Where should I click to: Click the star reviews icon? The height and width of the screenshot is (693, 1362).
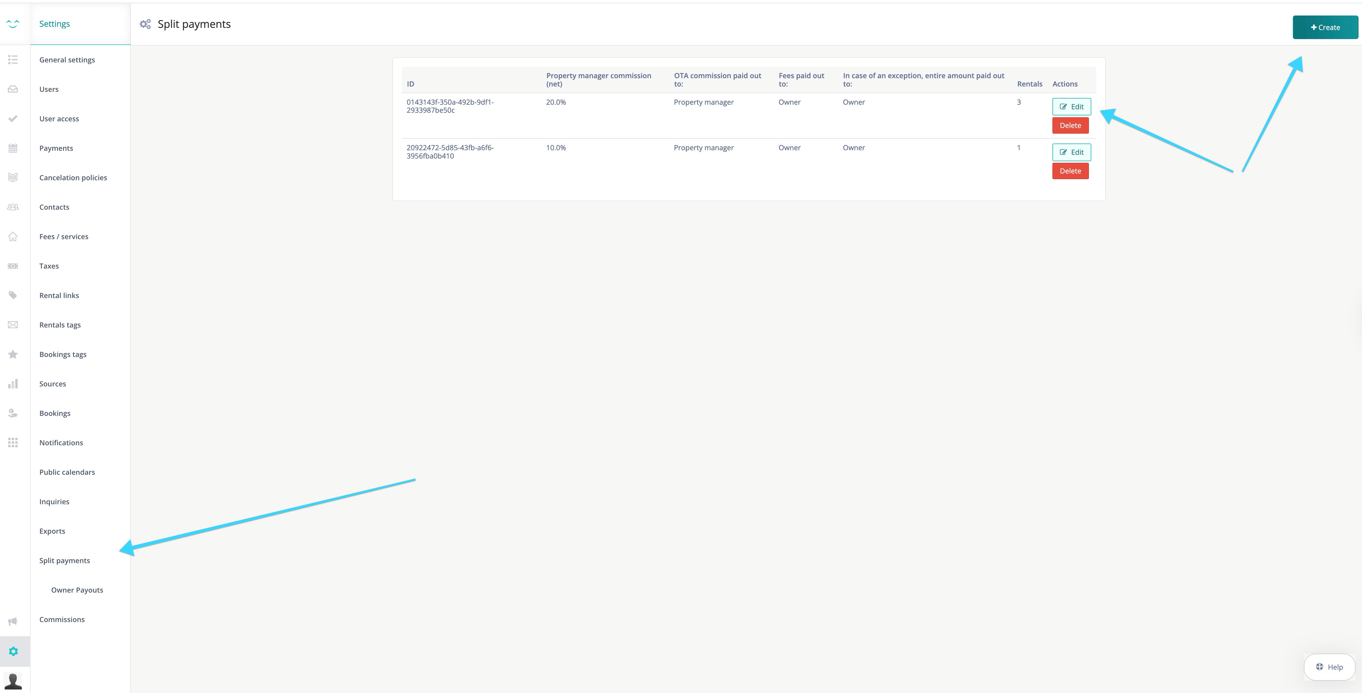click(13, 355)
